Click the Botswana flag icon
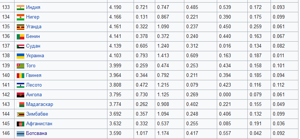 [21, 134]
